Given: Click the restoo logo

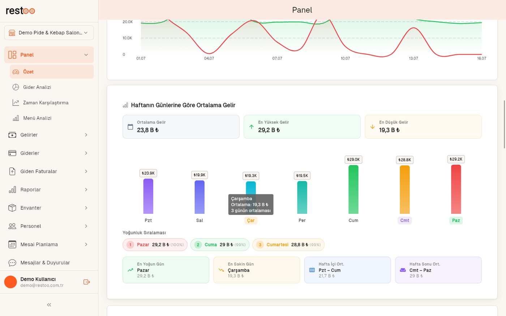Looking at the screenshot, I should (x=20, y=11).
